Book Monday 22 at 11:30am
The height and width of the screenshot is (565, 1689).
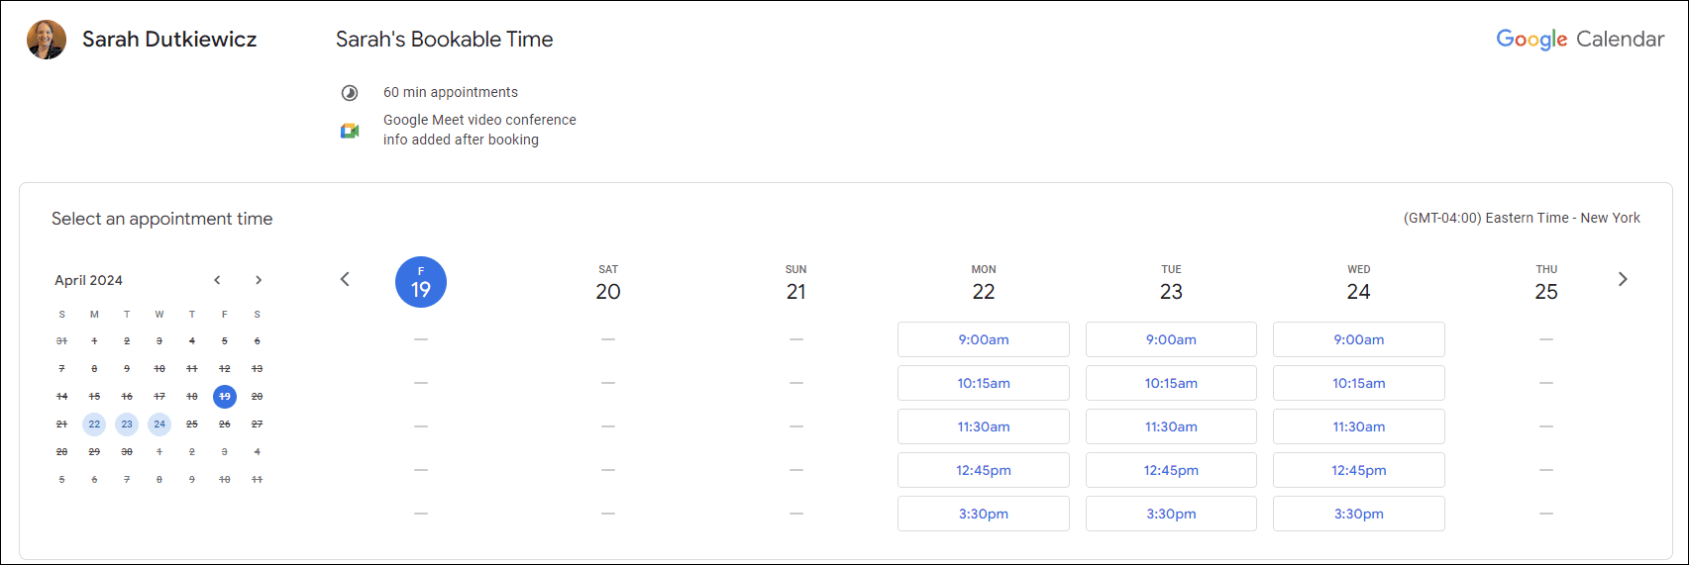[984, 426]
